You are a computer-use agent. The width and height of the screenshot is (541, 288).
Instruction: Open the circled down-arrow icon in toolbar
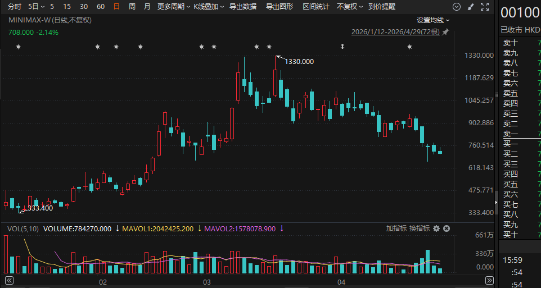click(x=457, y=7)
